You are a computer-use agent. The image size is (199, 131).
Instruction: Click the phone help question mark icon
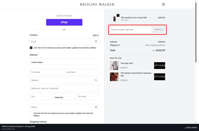coord(96,107)
